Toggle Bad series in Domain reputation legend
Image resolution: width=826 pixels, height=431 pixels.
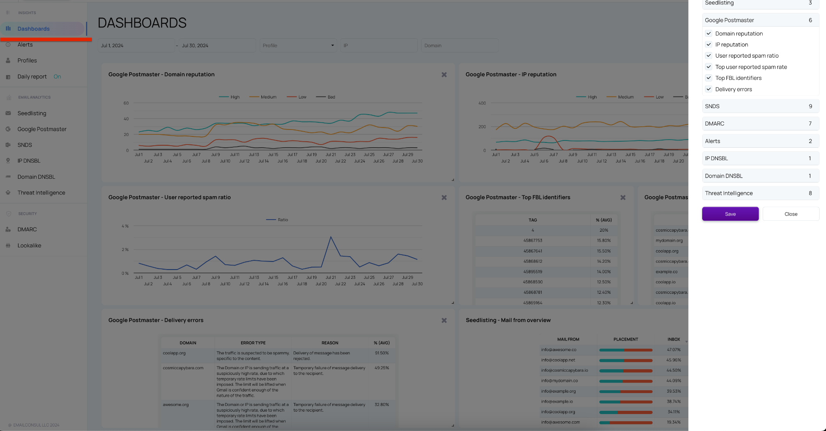325,97
